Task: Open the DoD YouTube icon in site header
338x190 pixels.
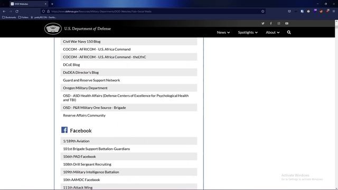Action: pyautogui.click(x=287, y=23)
